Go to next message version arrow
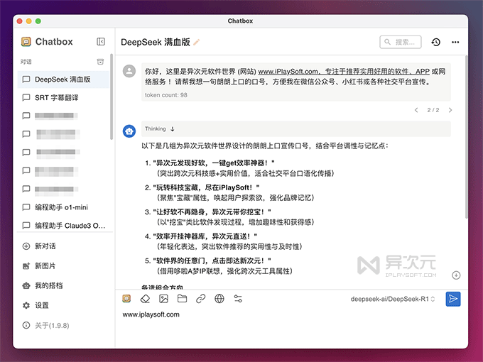 pos(450,110)
